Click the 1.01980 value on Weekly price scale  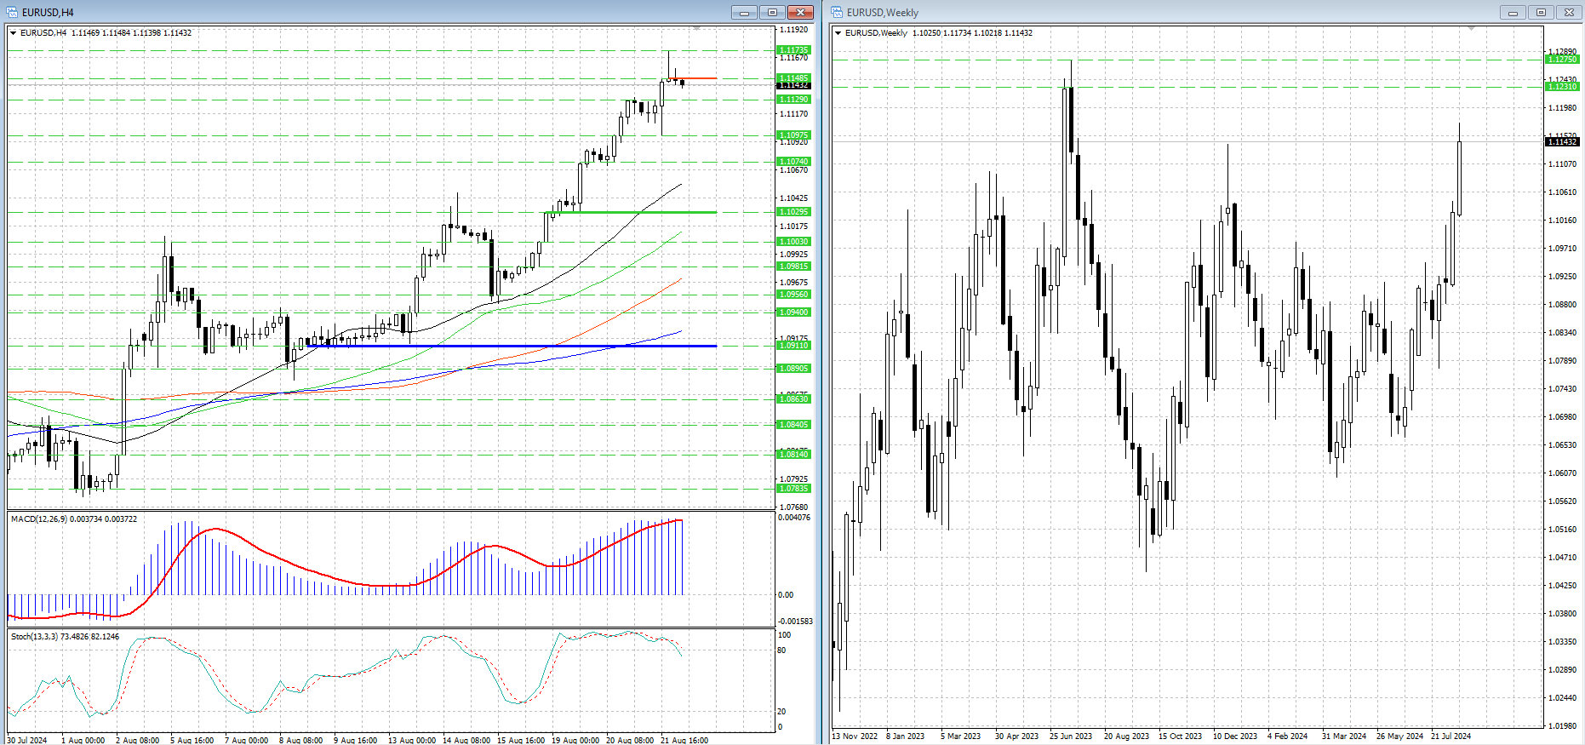(1562, 726)
